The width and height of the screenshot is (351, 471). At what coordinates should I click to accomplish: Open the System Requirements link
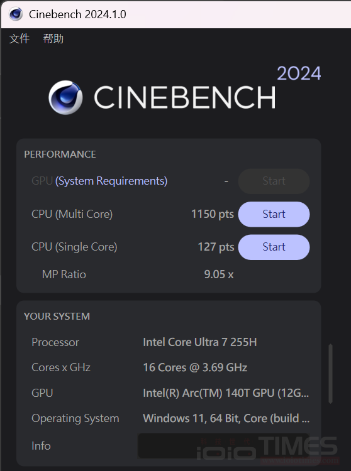pos(111,181)
